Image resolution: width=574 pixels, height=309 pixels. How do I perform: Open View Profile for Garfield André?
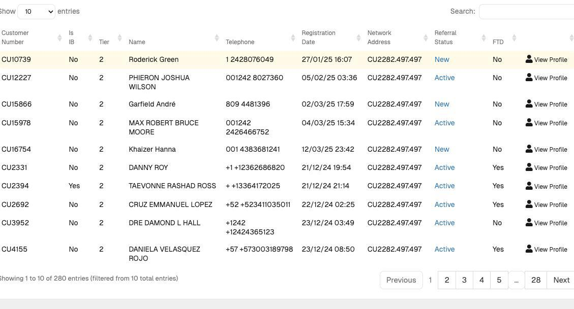tap(546, 104)
